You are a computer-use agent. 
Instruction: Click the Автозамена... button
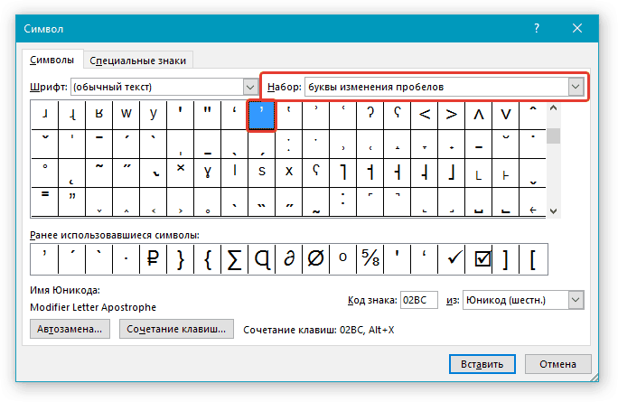coord(70,330)
